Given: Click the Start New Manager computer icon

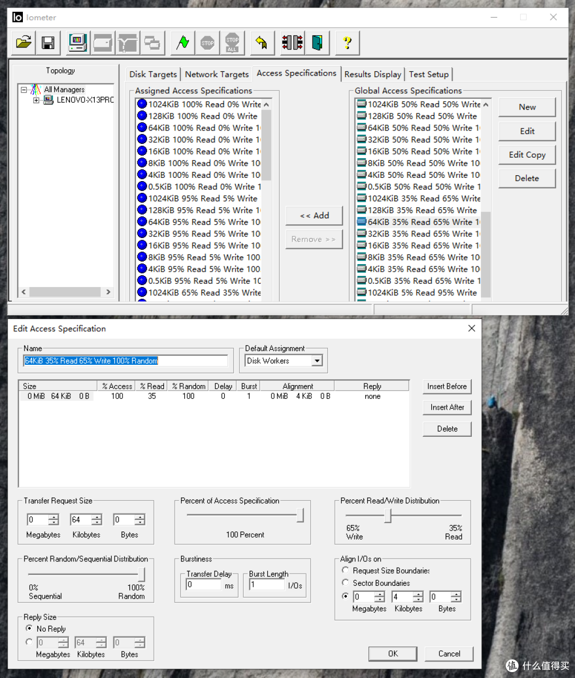Looking at the screenshot, I should point(78,43).
